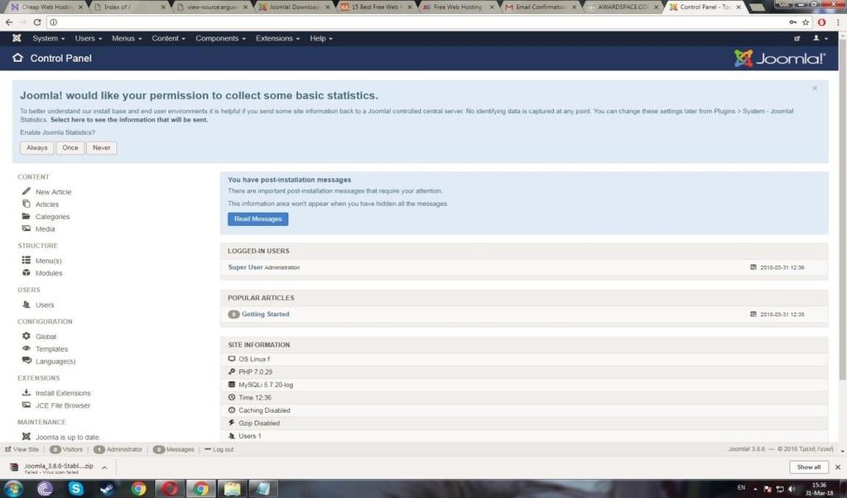Viewport: 847px width, 498px height.
Task: Click the View Site link
Action: [x=22, y=449]
